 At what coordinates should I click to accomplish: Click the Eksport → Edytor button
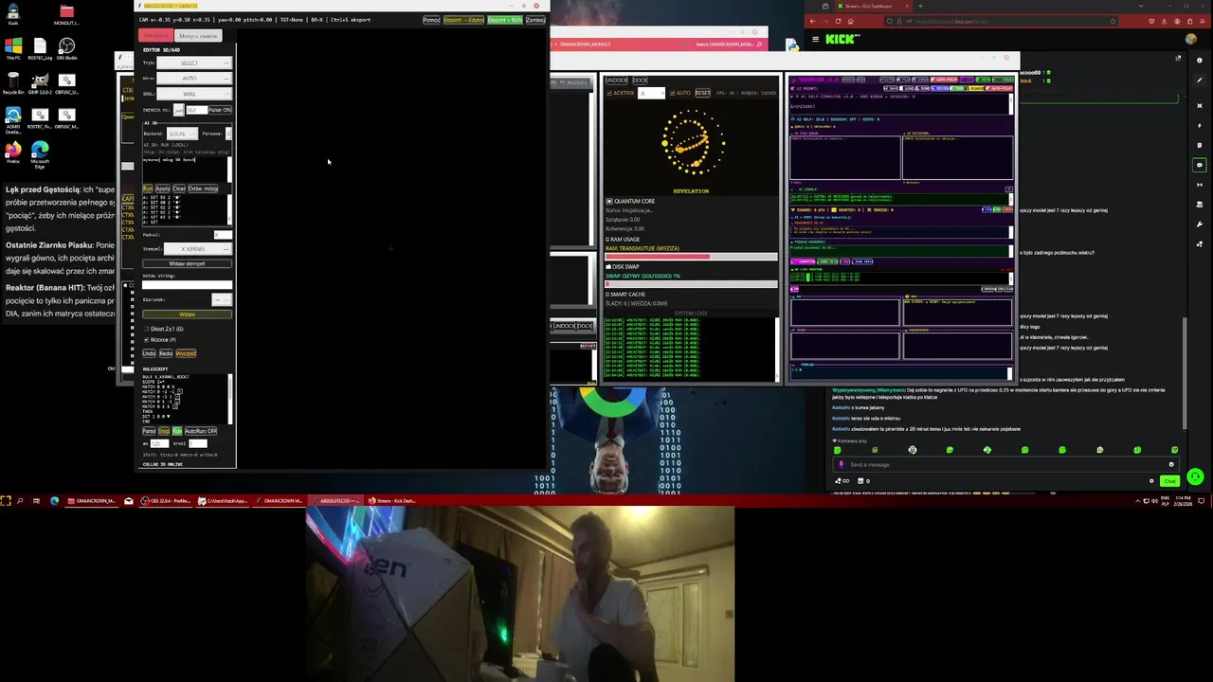pos(464,20)
